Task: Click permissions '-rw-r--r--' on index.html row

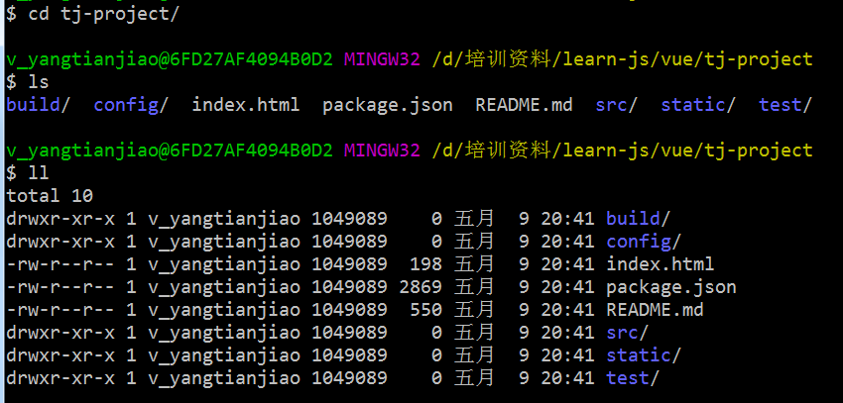Action: point(60,264)
